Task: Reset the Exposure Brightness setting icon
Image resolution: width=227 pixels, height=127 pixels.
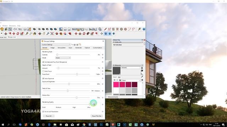Action: click(x=103, y=84)
